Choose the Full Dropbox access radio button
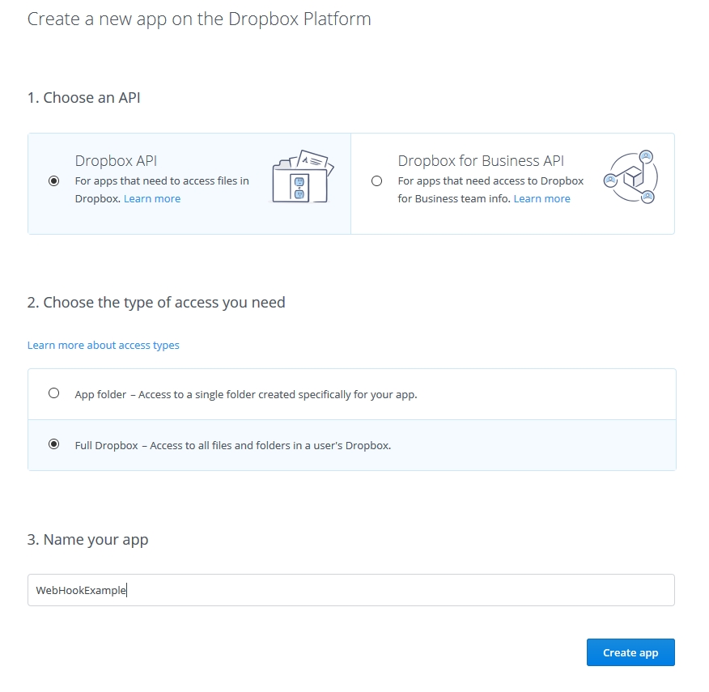This screenshot has width=709, height=692. point(53,444)
